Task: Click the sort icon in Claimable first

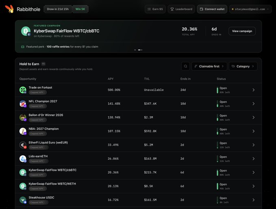Action: click(196, 66)
